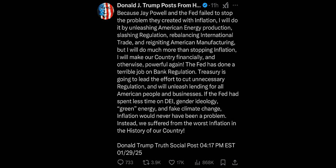Image resolution: width=336 pixels, height=168 pixels.
Task: Open the Grok explain icon
Action: (x=226, y=5)
